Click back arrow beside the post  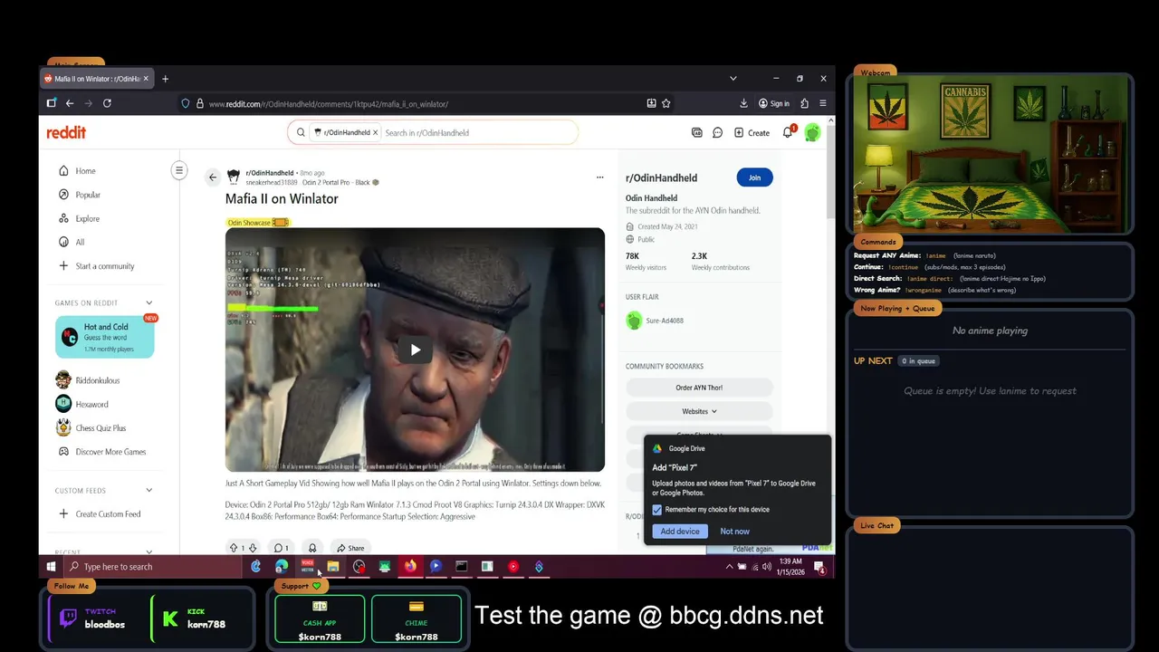213,177
